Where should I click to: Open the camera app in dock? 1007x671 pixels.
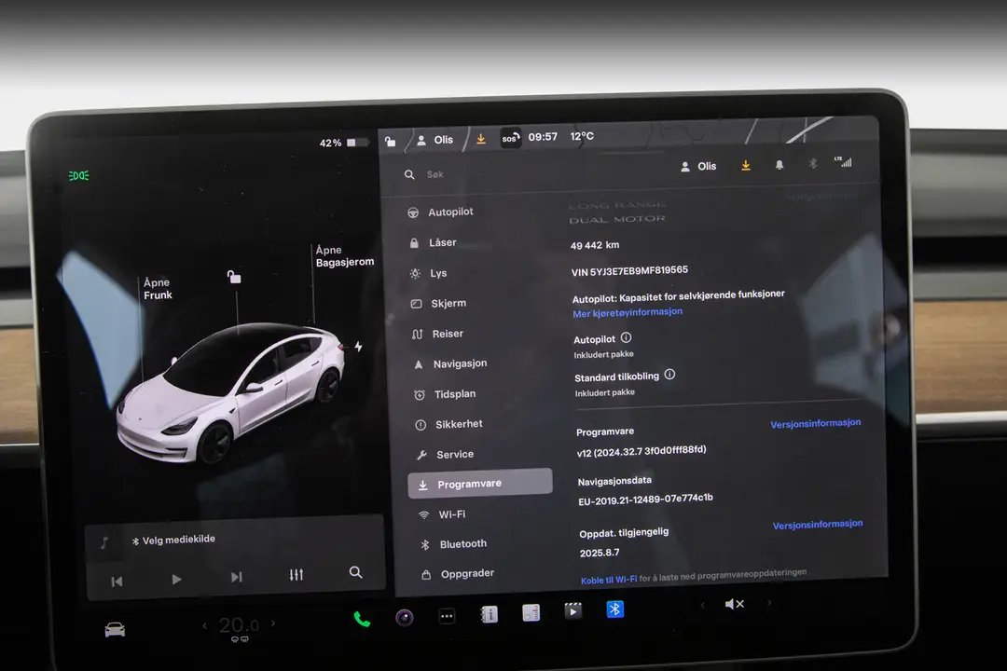404,618
